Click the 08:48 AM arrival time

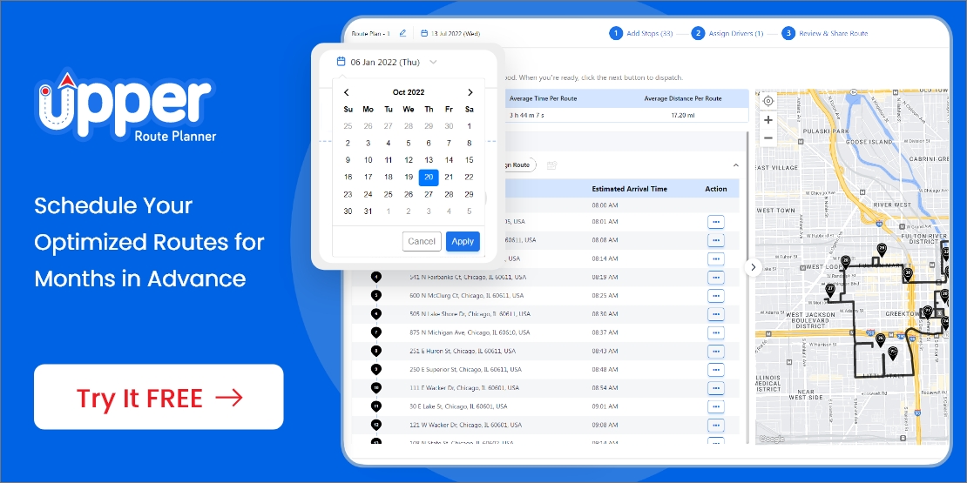(x=605, y=370)
